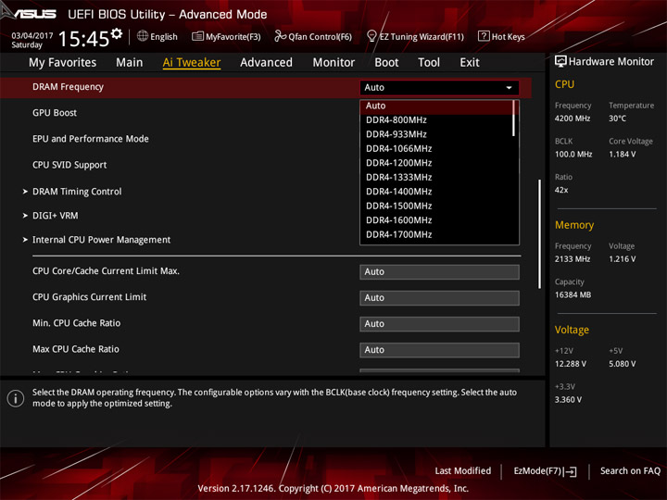Viewport: 667px width, 500px height.
Task: Click the 1.184 V core voltage value
Action: [622, 155]
